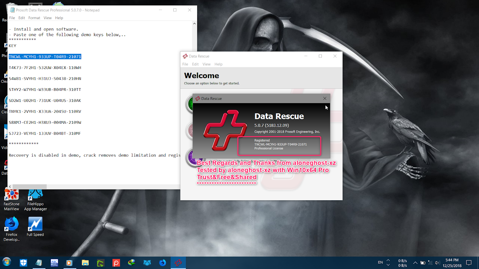Screen dimensions: 479x269
Task: Open Notepad's Format menu
Action: pyautogui.click(x=34, y=18)
